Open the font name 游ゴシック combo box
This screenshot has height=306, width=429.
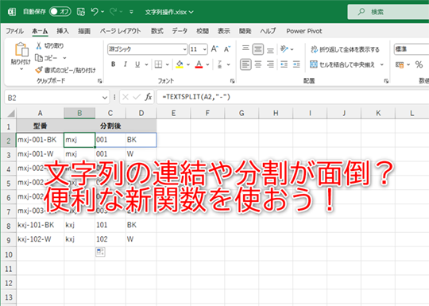148,49
